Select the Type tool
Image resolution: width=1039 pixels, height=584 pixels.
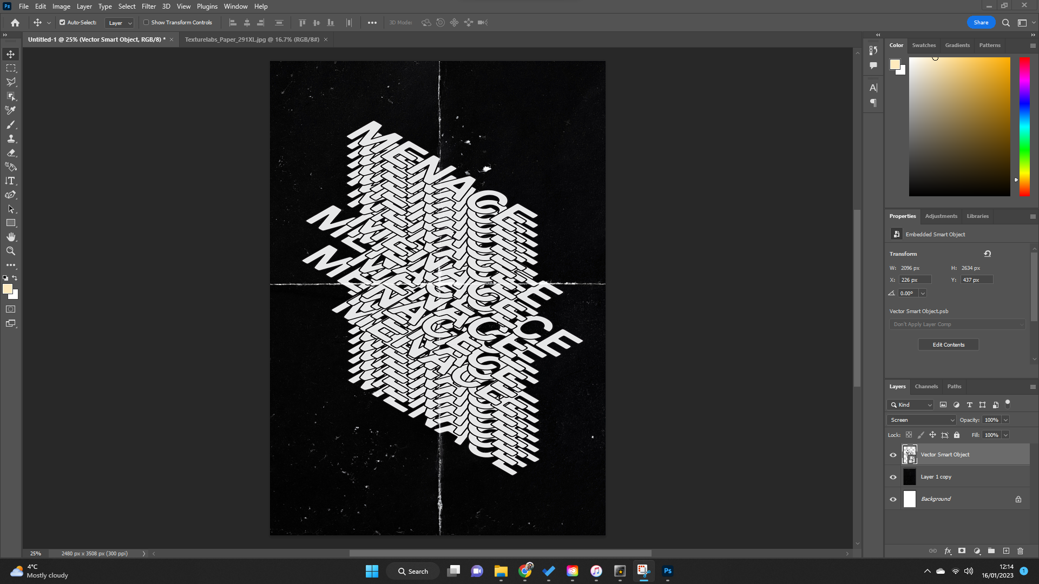11,181
